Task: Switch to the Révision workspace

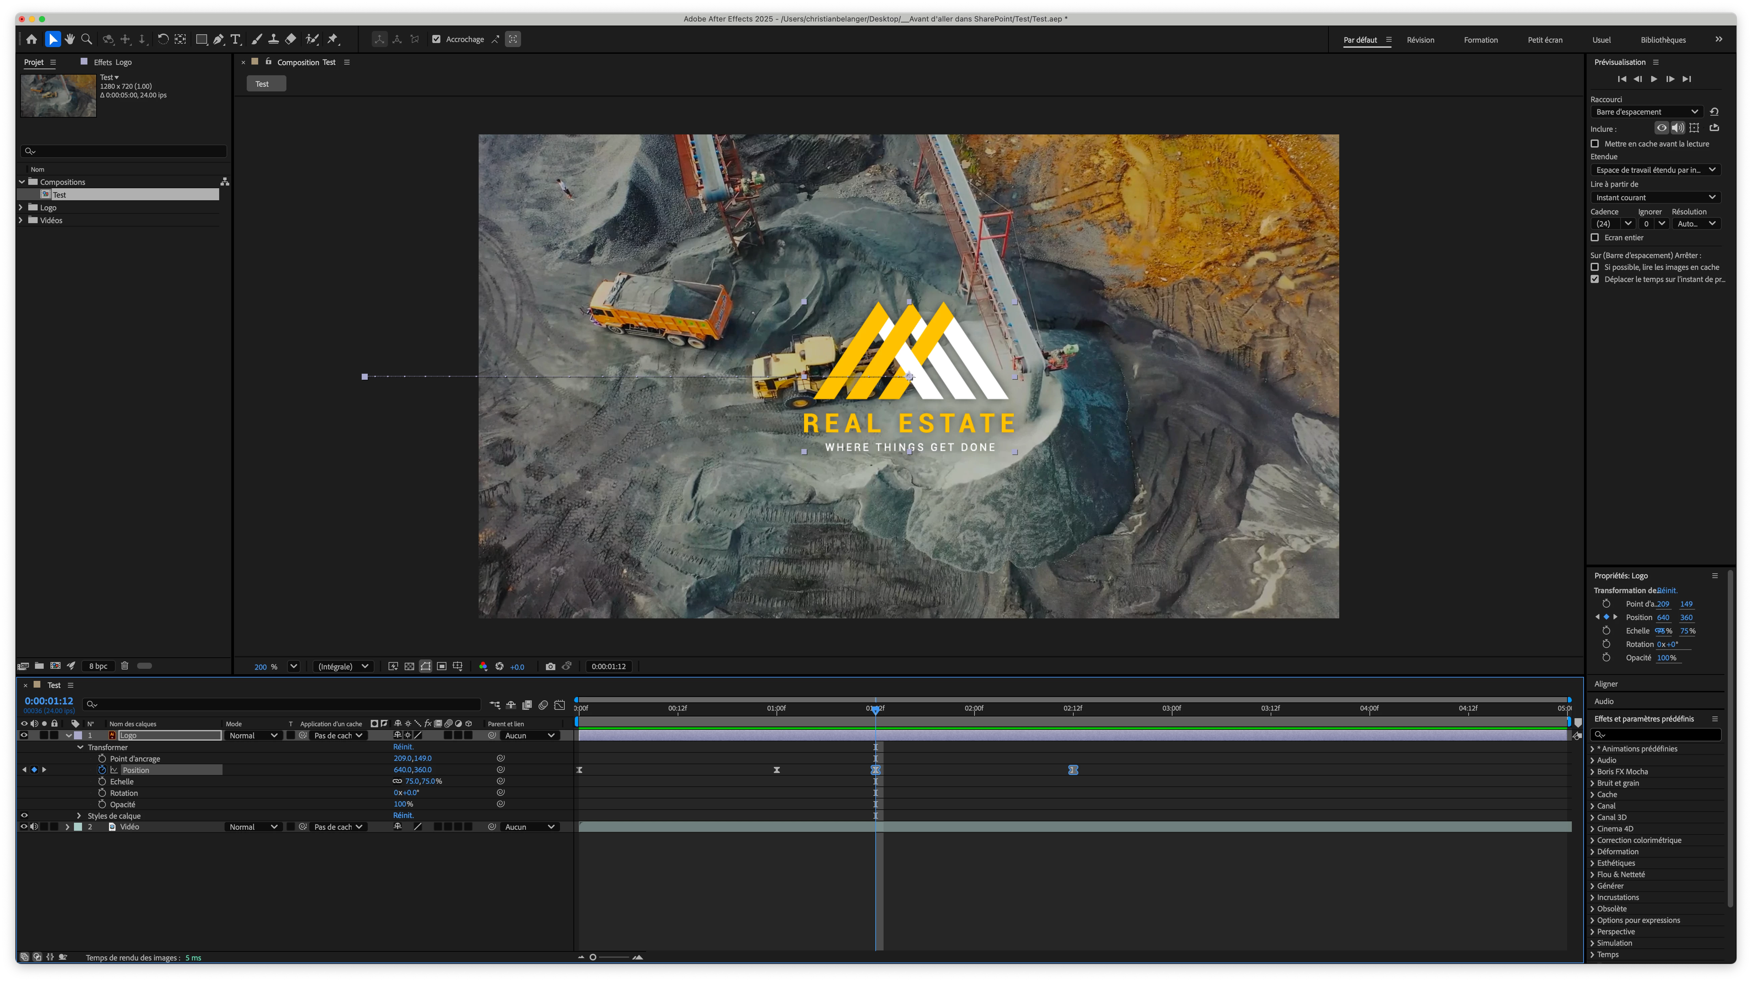Action: [x=1420, y=40]
